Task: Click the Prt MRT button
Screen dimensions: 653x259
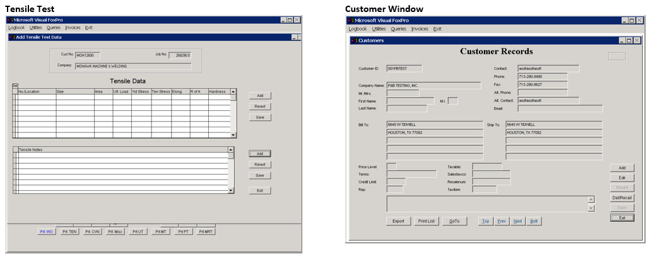Action: 206,232
